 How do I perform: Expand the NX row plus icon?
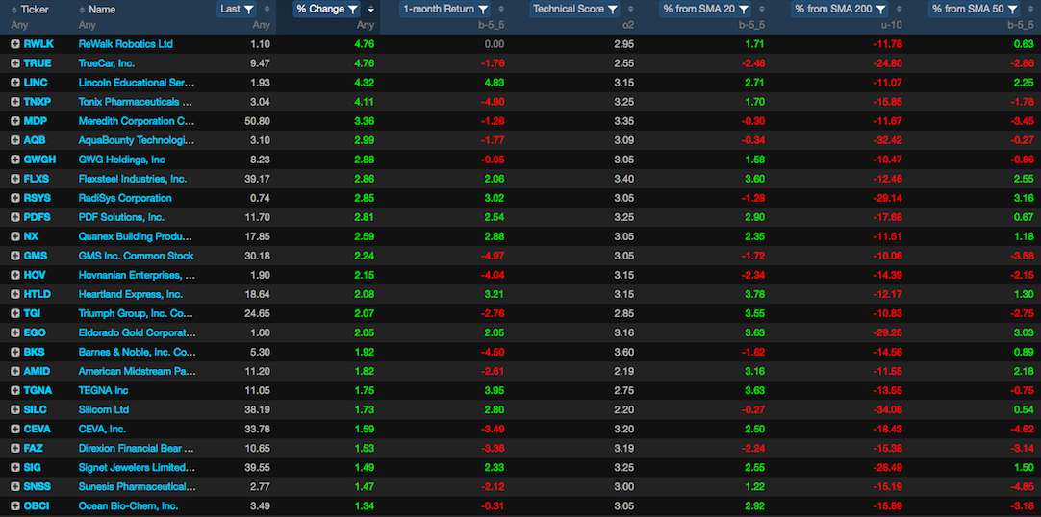pyautogui.click(x=15, y=236)
